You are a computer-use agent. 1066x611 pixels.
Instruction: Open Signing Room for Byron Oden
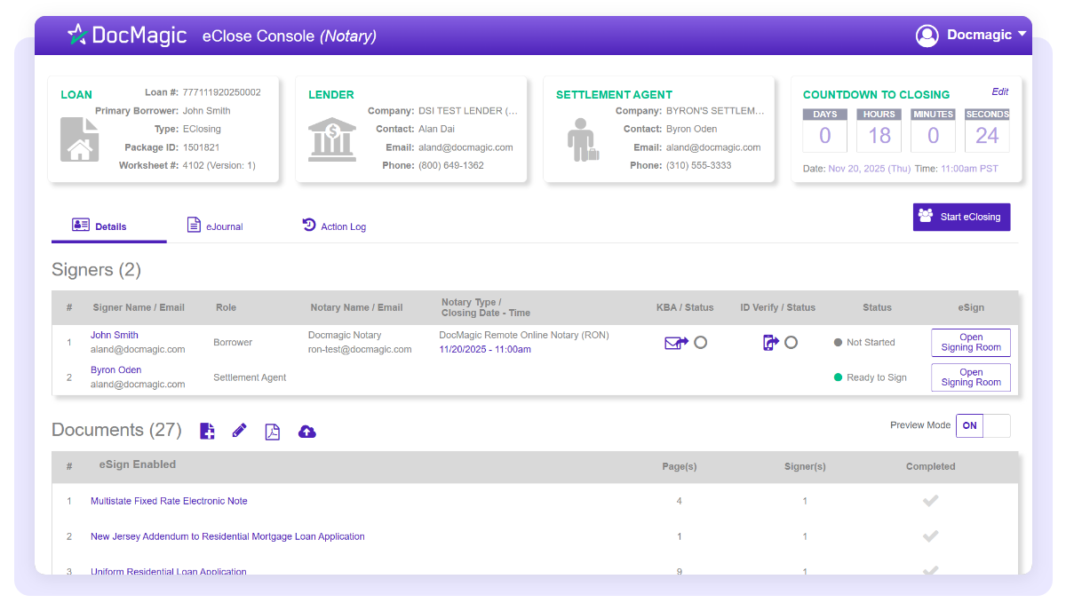(x=970, y=377)
